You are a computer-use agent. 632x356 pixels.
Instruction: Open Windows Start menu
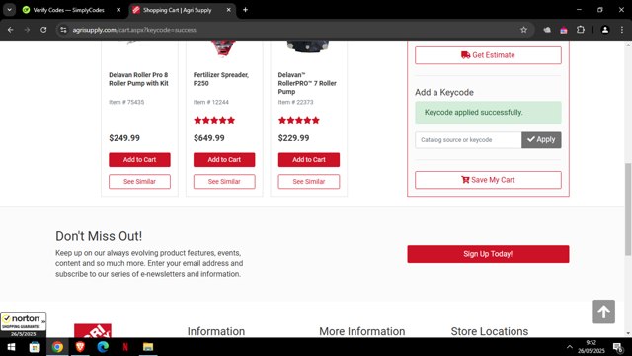[11, 347]
